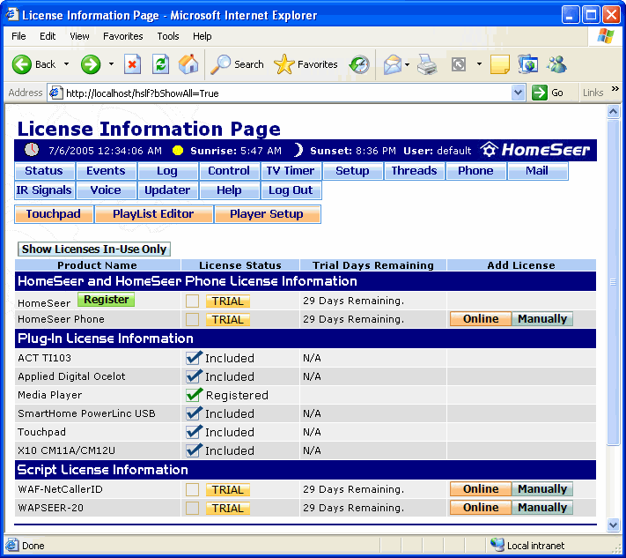Open the Edit menu
This screenshot has height=558, width=626.
coord(48,36)
